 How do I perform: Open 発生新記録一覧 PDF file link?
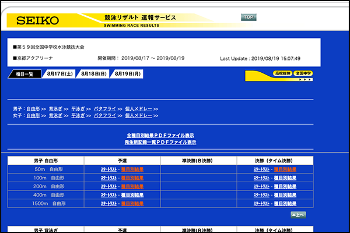point(160,142)
